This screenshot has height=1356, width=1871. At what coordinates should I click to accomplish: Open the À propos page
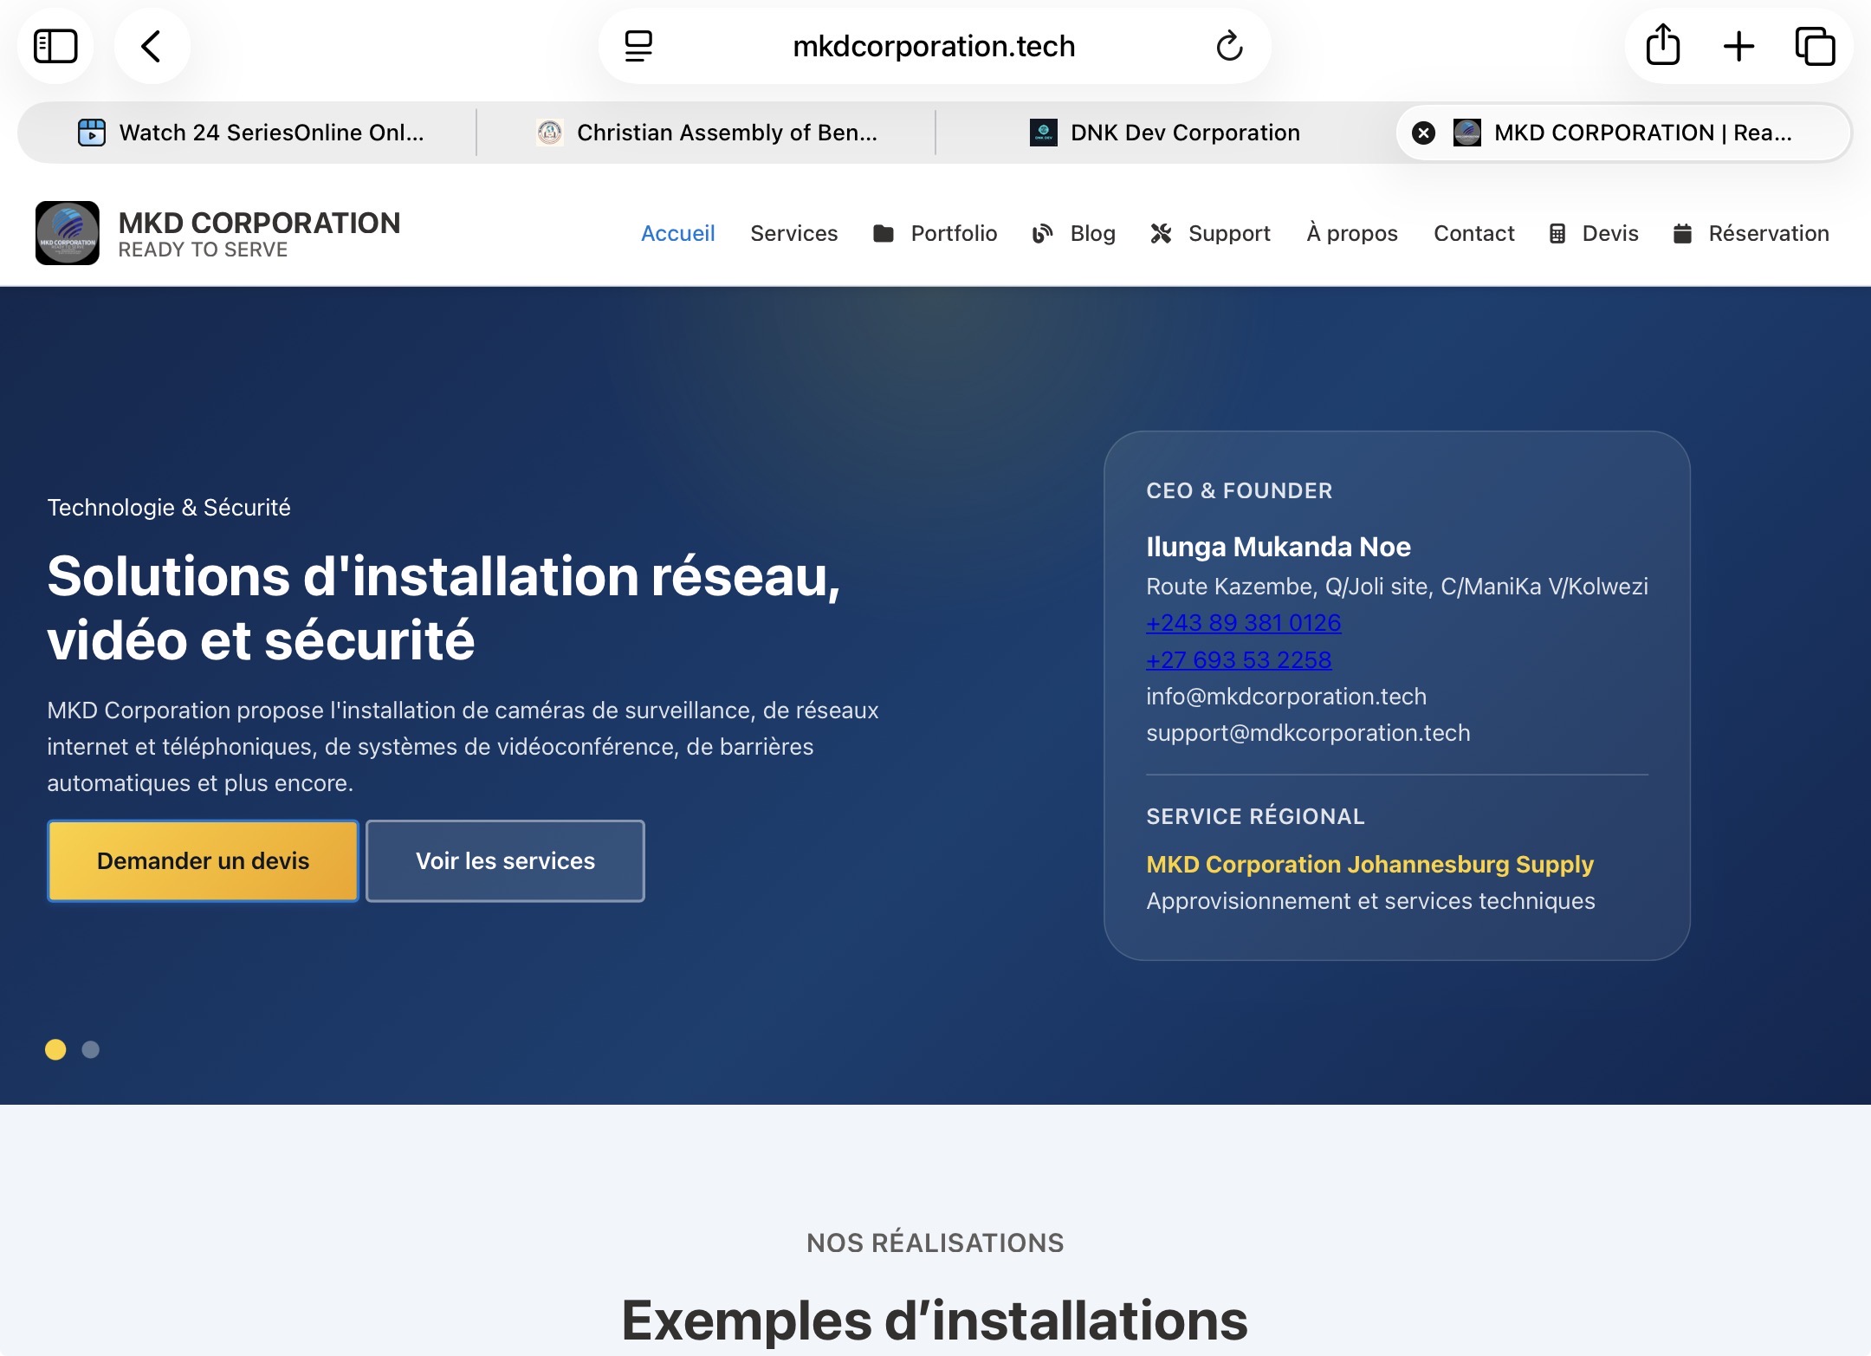[x=1352, y=233]
